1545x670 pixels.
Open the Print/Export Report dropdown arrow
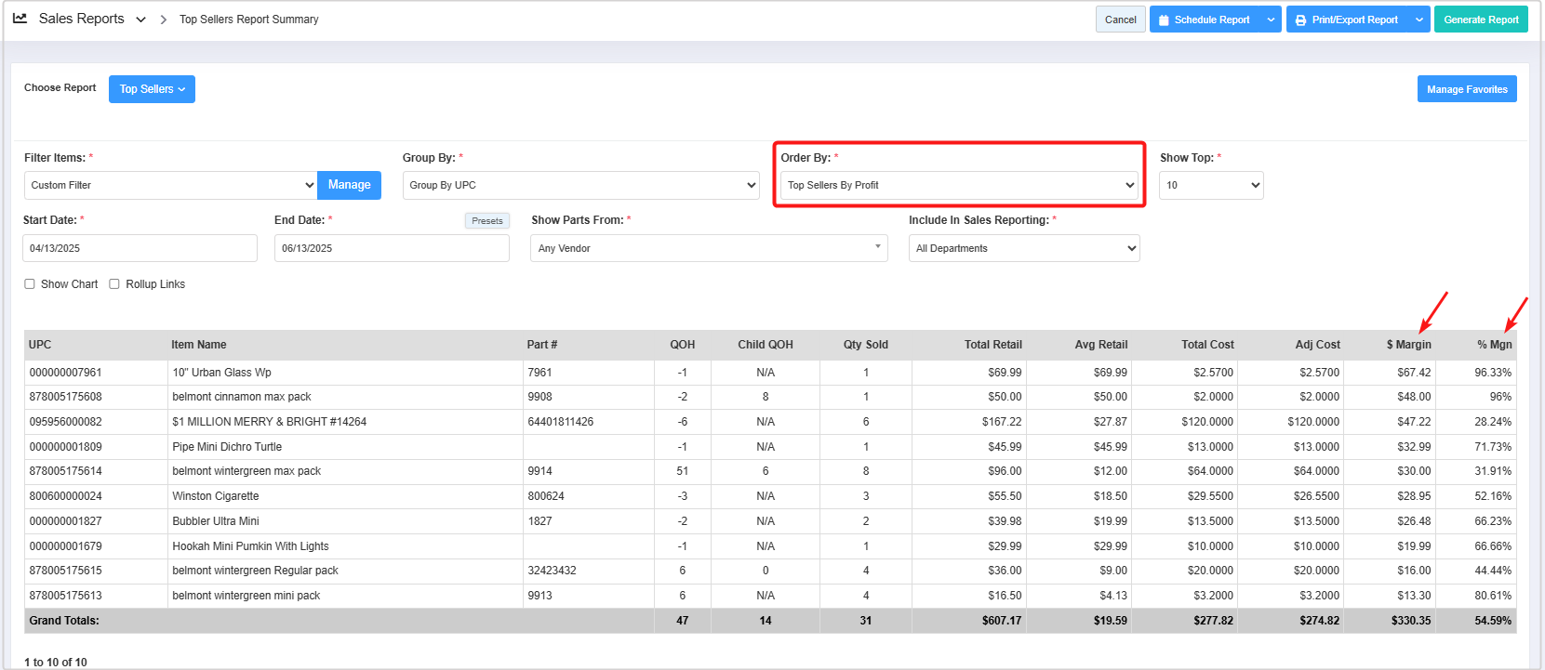(1418, 20)
